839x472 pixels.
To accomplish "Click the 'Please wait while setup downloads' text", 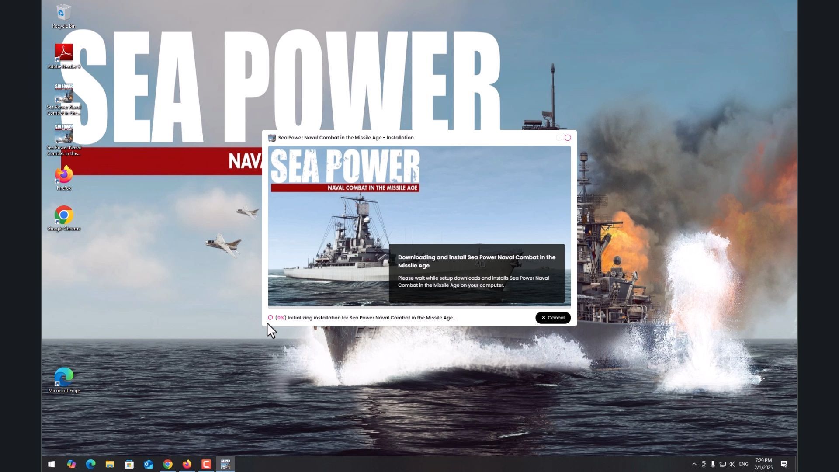I will (x=473, y=281).
